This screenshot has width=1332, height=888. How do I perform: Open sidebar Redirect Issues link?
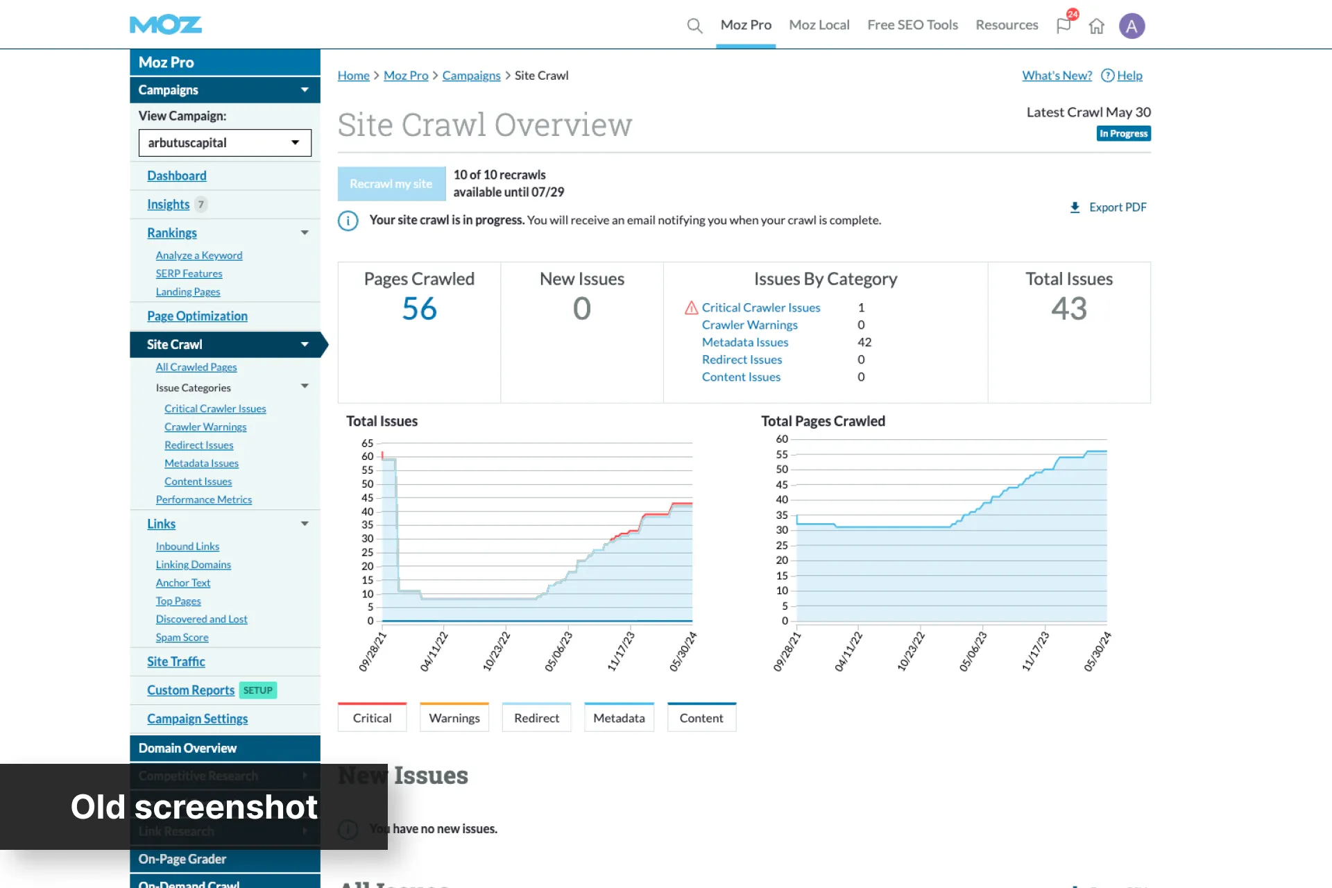tap(198, 445)
